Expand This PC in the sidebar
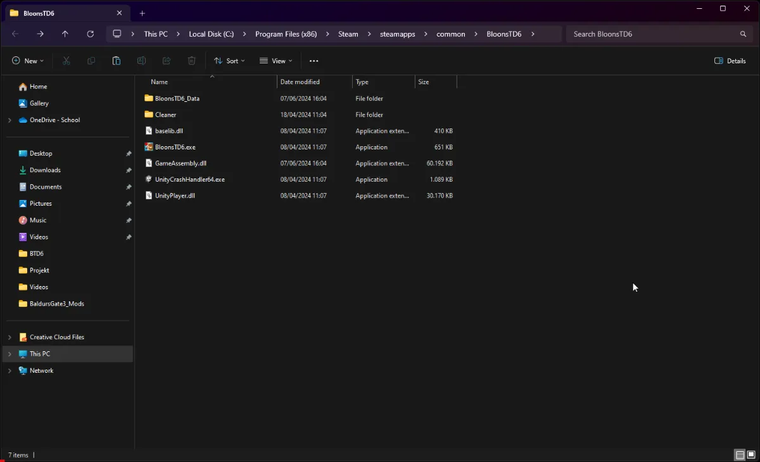The image size is (760, 462). click(9, 353)
